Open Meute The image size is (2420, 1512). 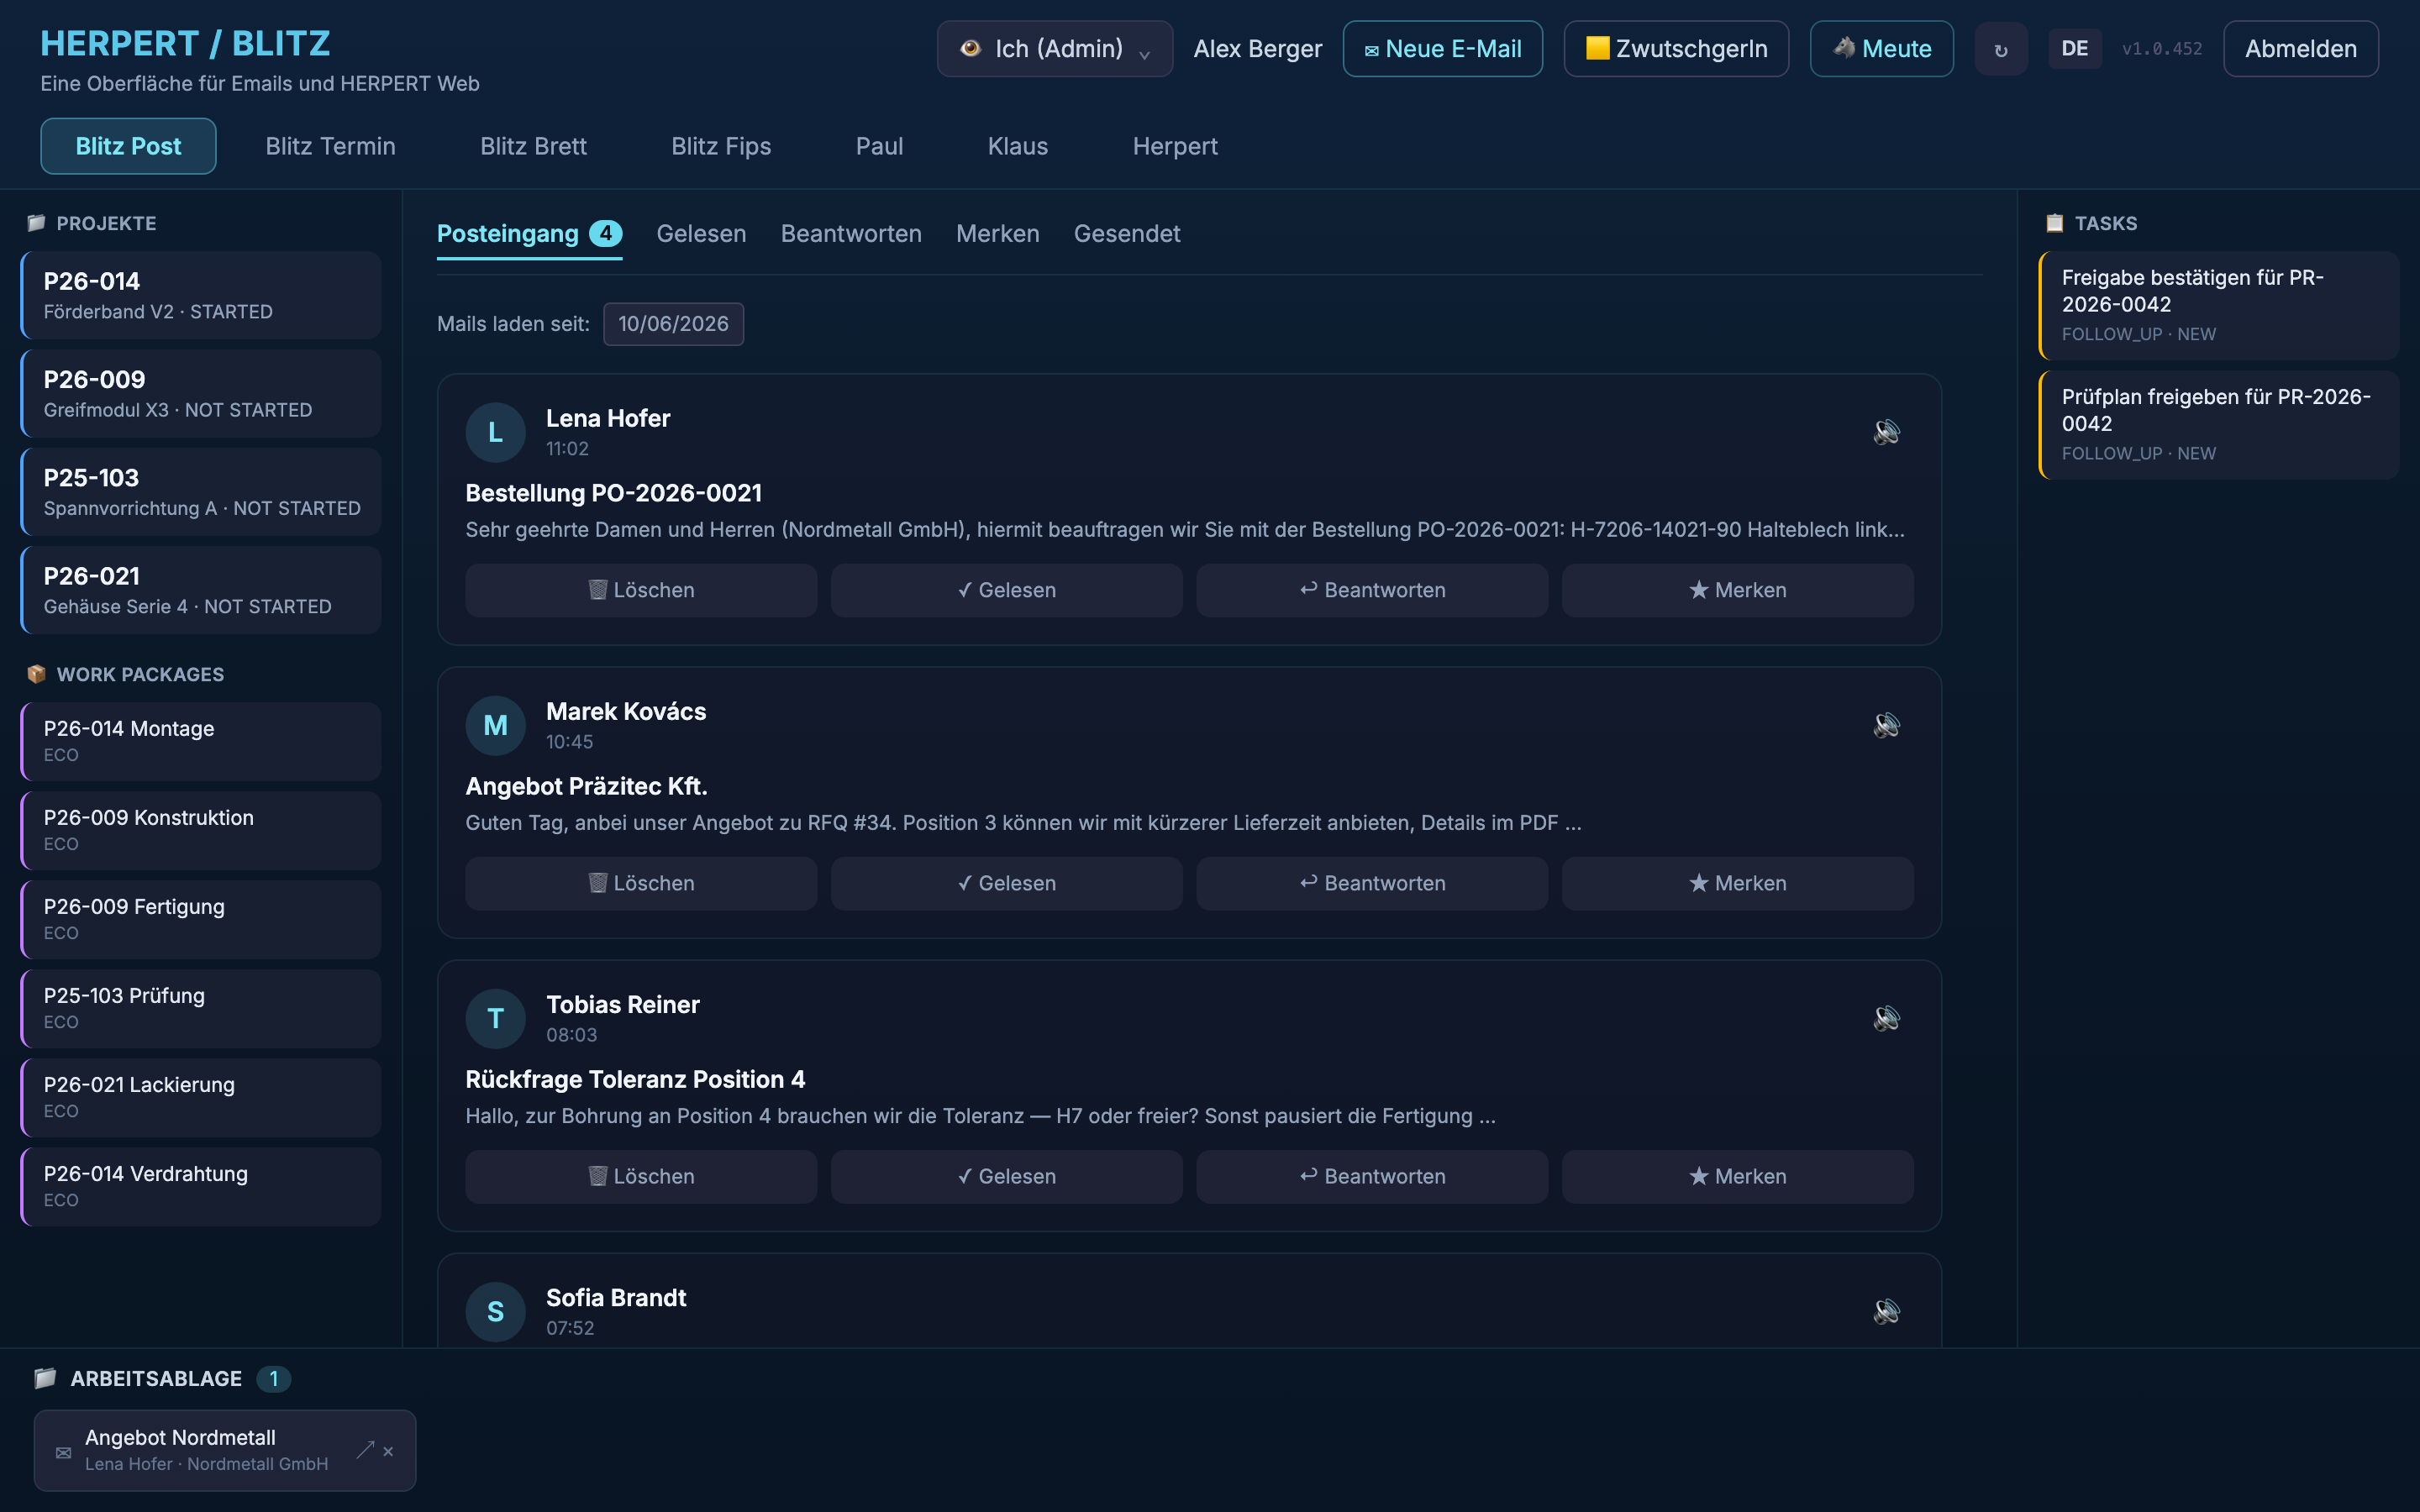1881,49
